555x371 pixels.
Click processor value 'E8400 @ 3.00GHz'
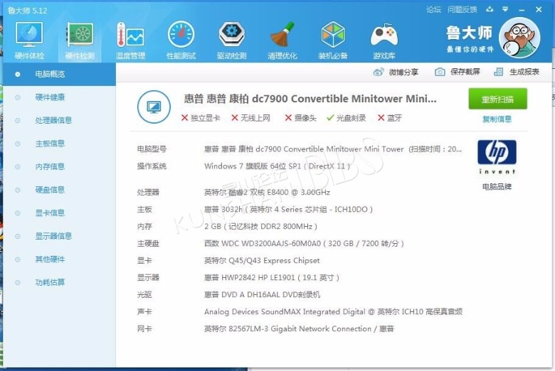tap(298, 193)
